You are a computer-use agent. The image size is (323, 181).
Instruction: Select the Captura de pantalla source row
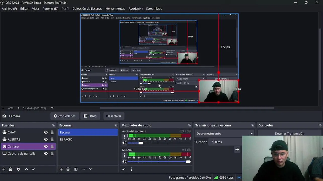28,153
